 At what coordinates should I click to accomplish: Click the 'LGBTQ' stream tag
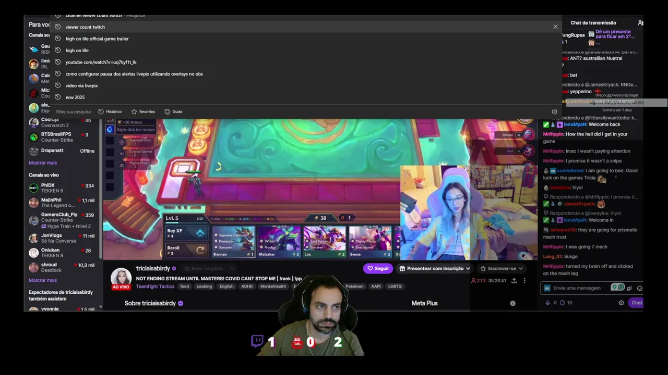click(x=395, y=286)
